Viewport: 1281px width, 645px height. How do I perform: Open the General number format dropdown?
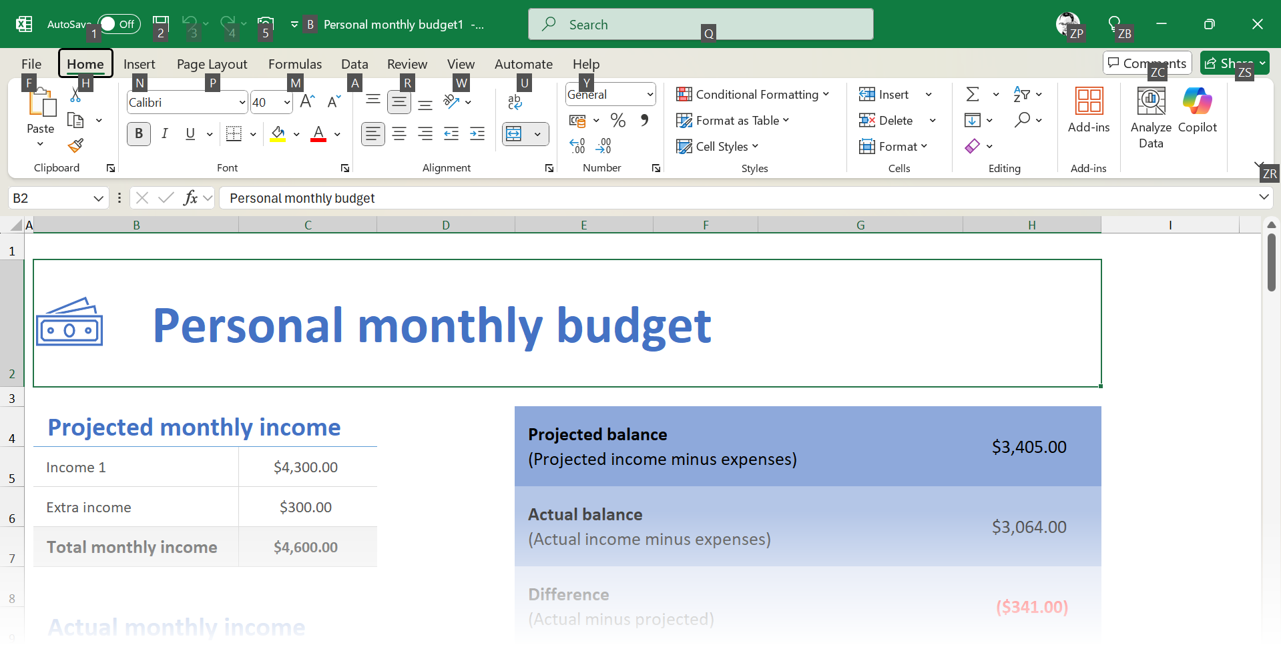(x=650, y=95)
